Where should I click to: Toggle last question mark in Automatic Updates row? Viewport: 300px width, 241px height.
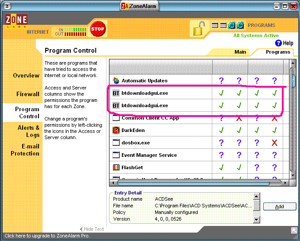point(274,81)
